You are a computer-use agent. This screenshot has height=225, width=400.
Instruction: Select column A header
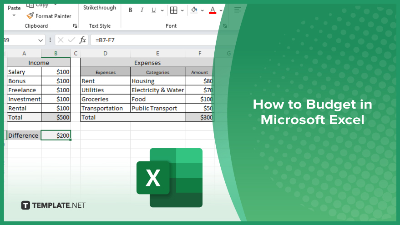(24, 54)
